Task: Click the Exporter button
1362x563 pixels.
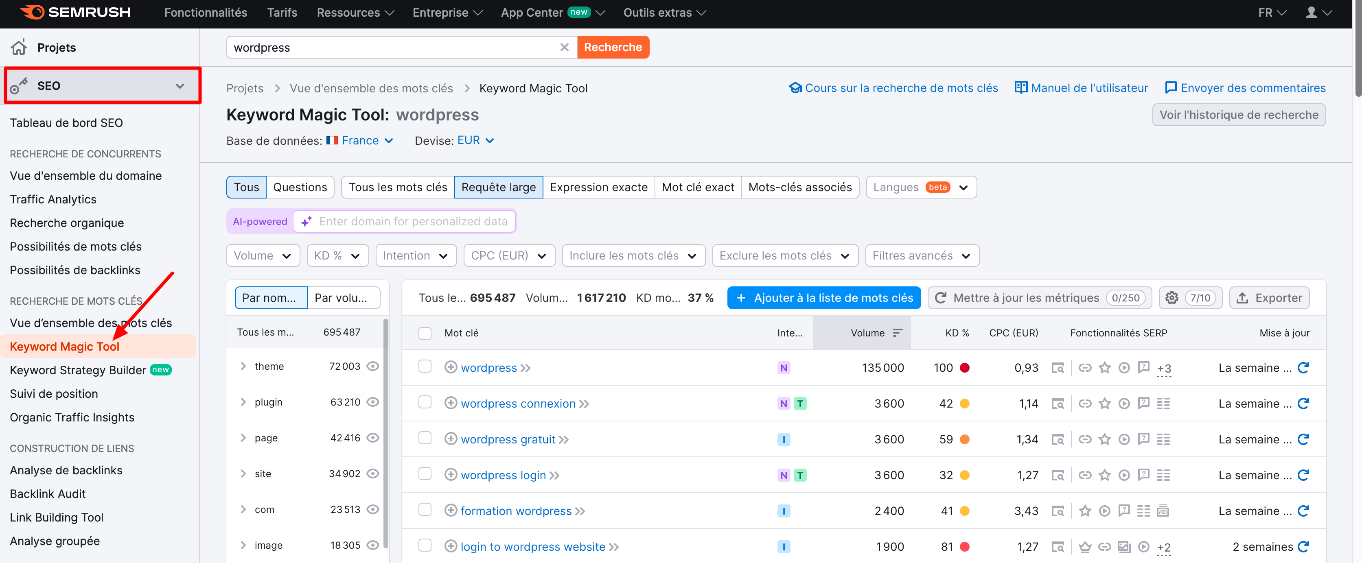Action: 1269,298
